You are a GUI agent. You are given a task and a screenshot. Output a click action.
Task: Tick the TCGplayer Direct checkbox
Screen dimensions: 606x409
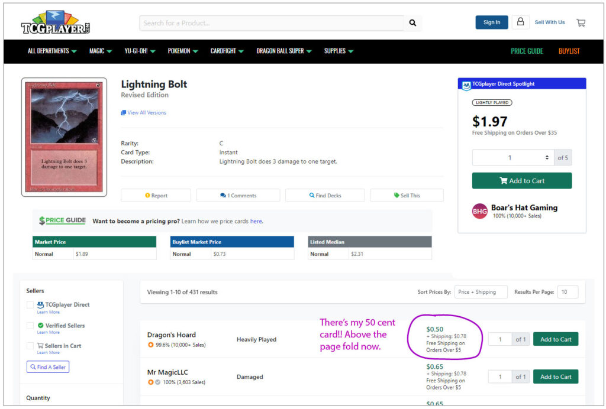click(x=30, y=304)
